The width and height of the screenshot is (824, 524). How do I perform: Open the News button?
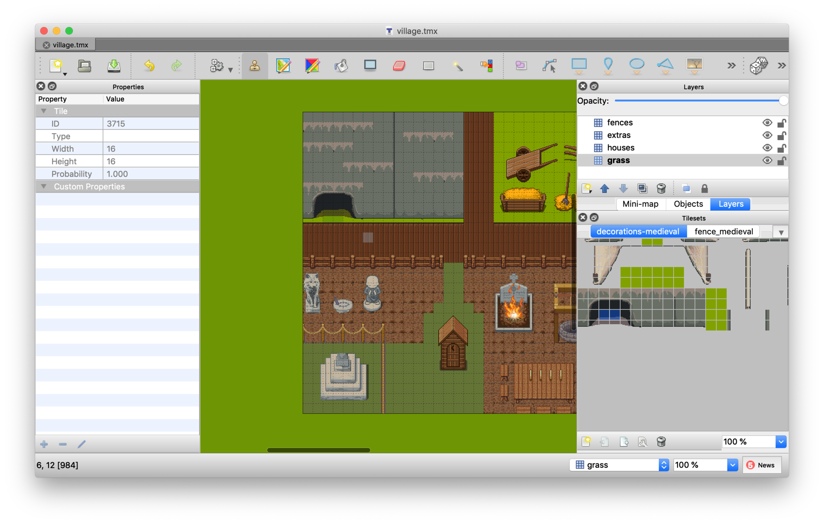click(761, 465)
